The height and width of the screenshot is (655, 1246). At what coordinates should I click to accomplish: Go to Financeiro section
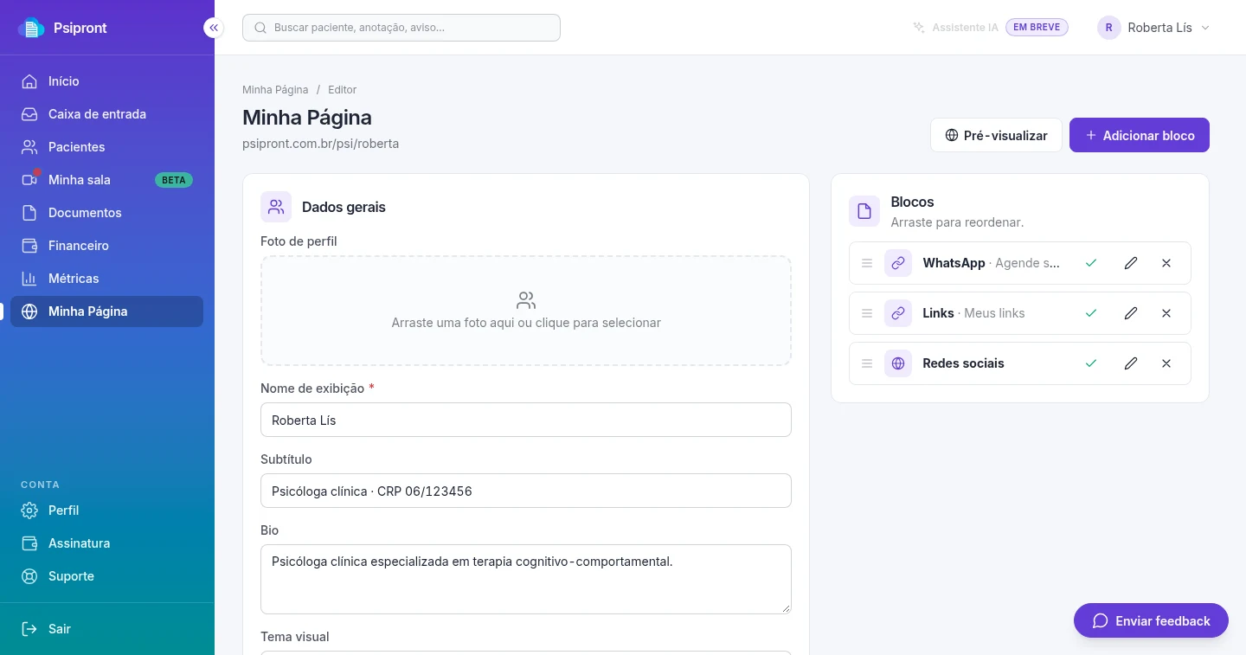pyautogui.click(x=106, y=246)
